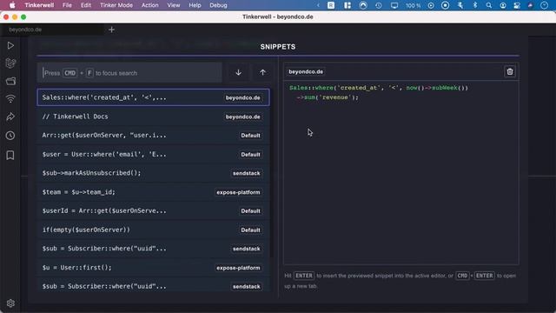This screenshot has width=556, height=313.
Task: Move to next snippet with down arrow
Action: click(238, 72)
